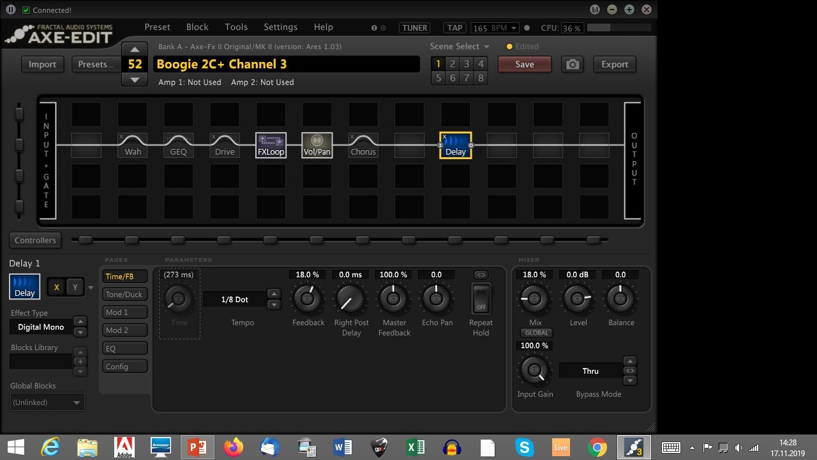Open File Explorer from the taskbar
Viewport: 817px width, 460px height.
click(87, 447)
